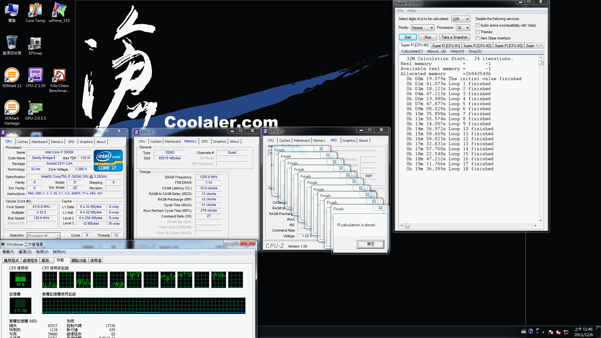This screenshot has width=601, height=338.
Task: Open Caches tab in left CPU-Z window
Action: pos(23,142)
